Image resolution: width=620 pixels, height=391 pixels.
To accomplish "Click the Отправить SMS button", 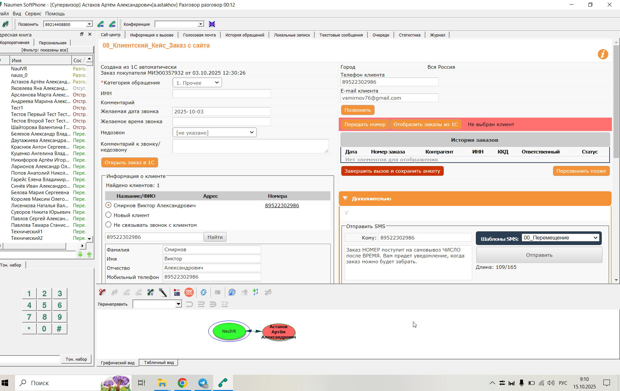I will pos(539,255).
